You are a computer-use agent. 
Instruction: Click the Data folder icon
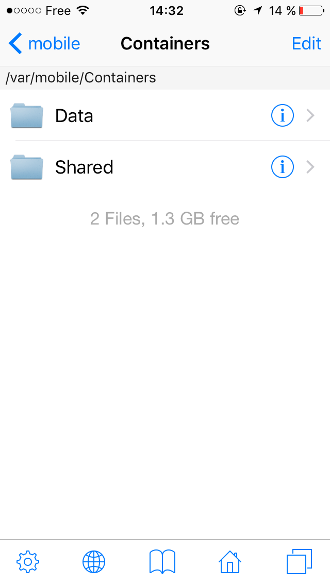[x=27, y=116]
